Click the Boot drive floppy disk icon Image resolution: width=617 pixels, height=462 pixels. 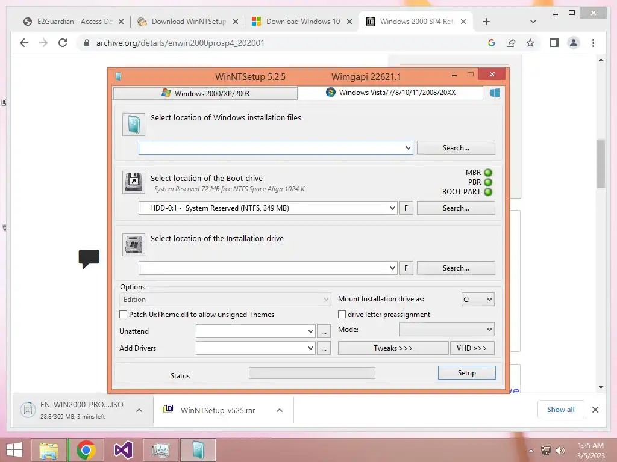tap(134, 182)
